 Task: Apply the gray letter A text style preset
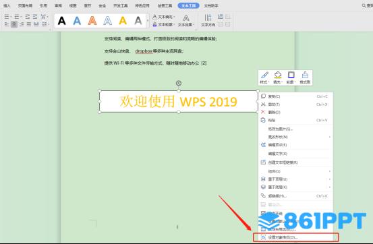138,21
